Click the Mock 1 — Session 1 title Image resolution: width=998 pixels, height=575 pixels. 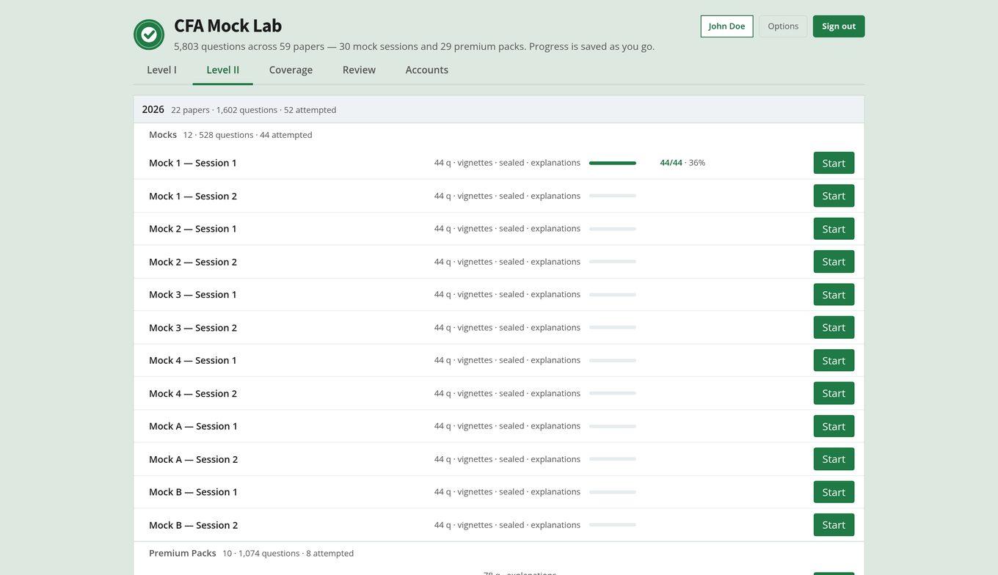193,163
